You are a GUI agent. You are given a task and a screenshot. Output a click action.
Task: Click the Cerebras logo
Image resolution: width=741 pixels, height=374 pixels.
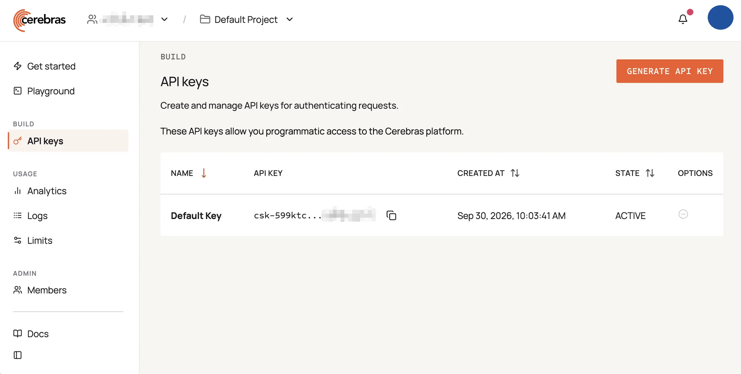(40, 20)
